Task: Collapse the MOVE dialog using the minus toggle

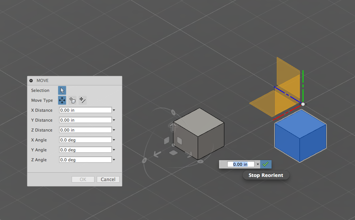Action: [31, 80]
